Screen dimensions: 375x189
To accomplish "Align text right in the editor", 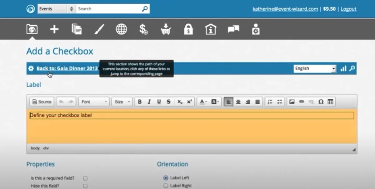I will tap(248, 102).
